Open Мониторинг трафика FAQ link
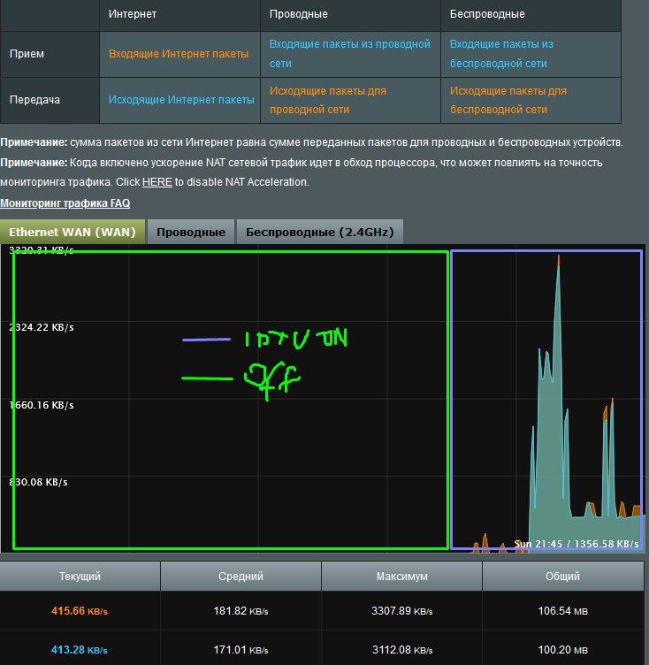 [x=65, y=203]
